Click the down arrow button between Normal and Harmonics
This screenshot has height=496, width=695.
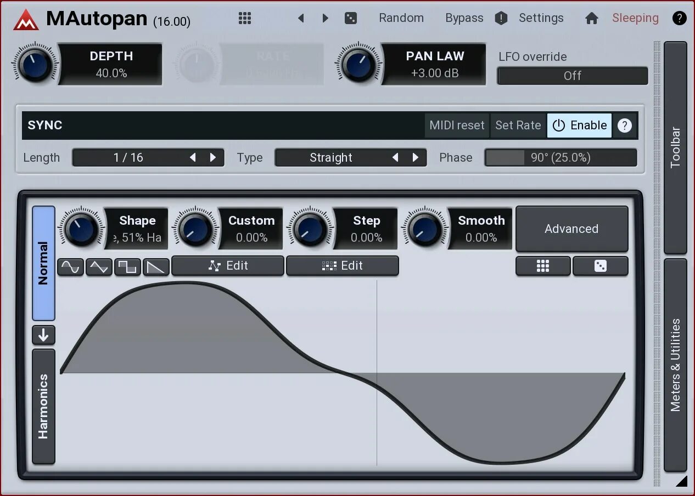coord(43,334)
